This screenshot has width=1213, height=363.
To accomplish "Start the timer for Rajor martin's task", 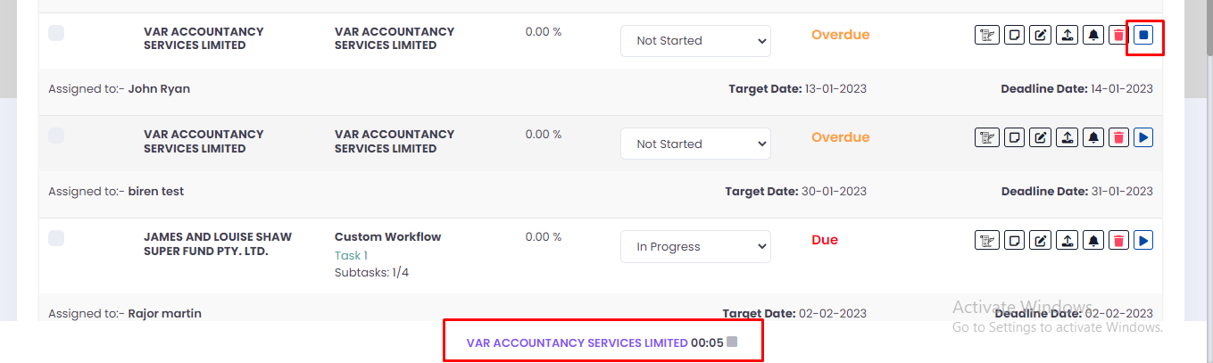I will coord(1143,240).
